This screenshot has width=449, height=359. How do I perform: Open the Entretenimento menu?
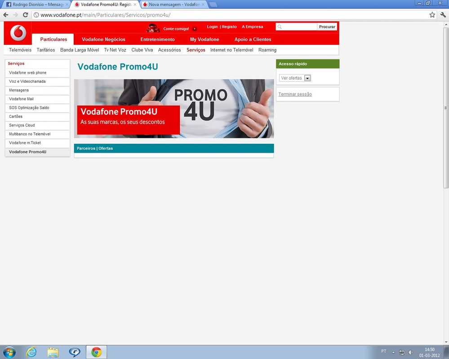pyautogui.click(x=157, y=40)
